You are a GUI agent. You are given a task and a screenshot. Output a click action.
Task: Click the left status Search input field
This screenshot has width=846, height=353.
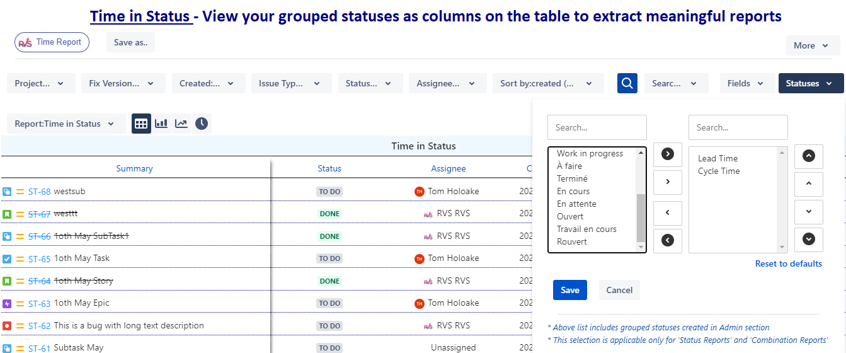pyautogui.click(x=597, y=127)
